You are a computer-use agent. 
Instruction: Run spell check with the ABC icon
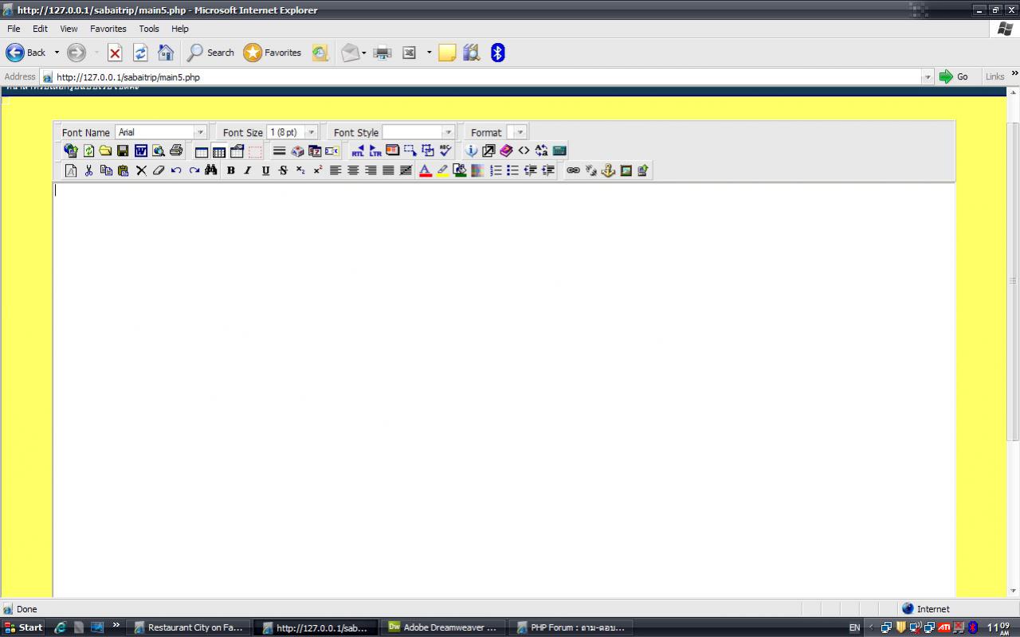point(445,150)
